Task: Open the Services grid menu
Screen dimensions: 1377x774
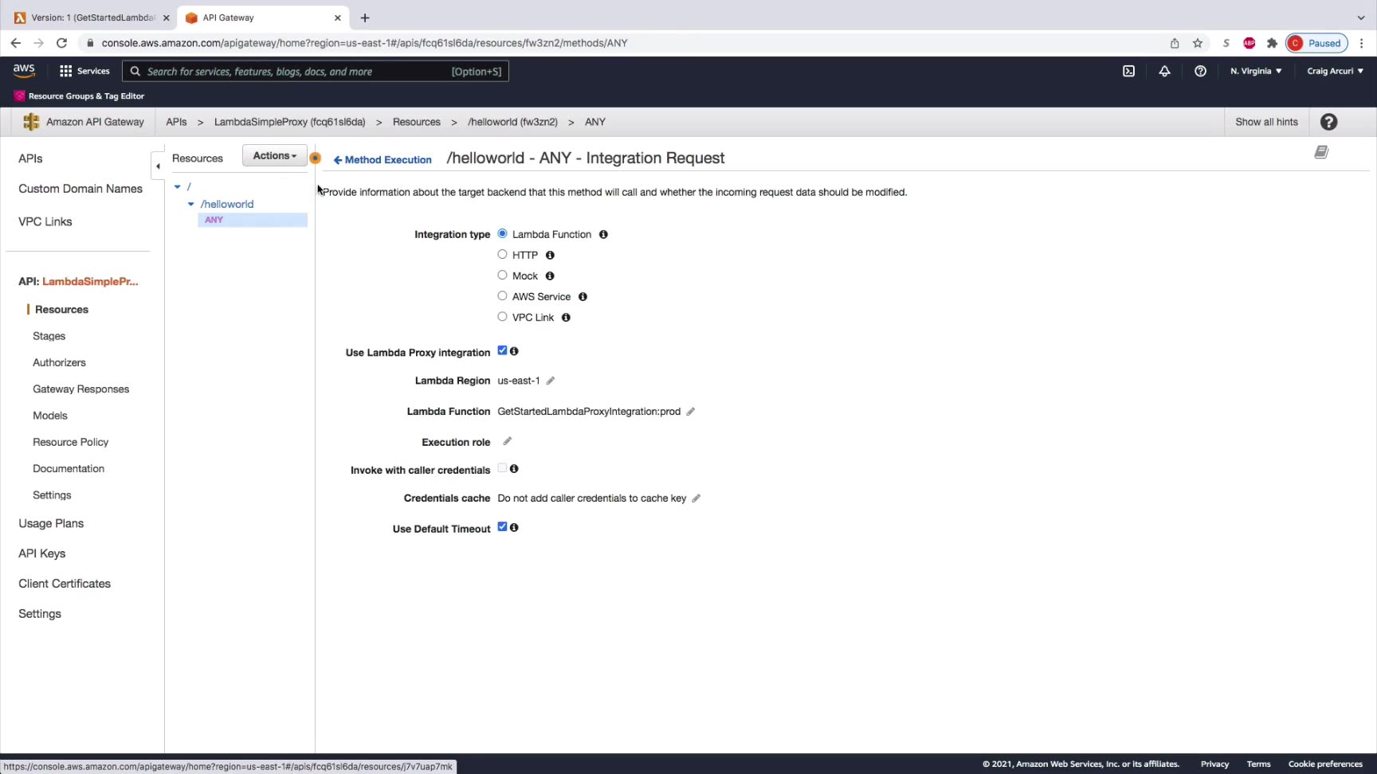Action: [x=84, y=71]
